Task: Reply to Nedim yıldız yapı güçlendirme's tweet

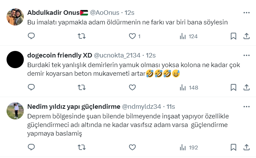Action: tap(31, 147)
